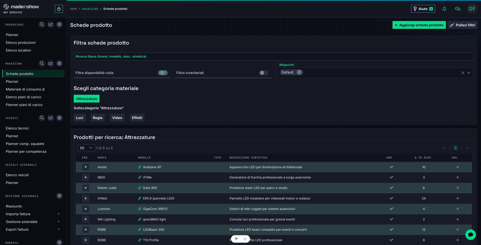Open Tecnici settings gear
Screen dimensions: 481x245
point(59,118)
